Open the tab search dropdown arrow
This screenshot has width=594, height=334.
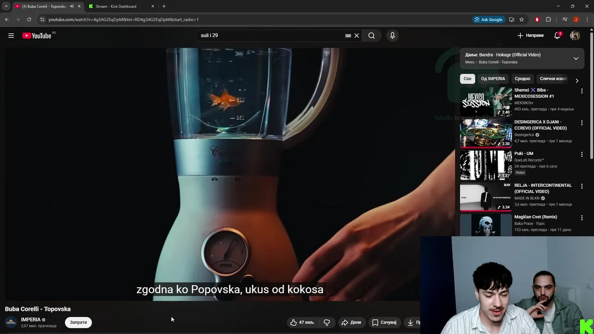(6, 6)
